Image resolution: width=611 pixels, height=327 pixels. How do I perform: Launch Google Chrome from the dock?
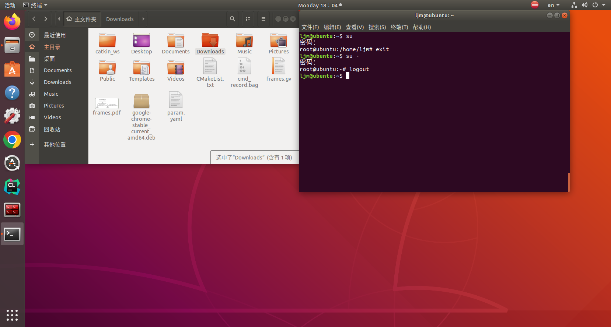[x=12, y=140]
